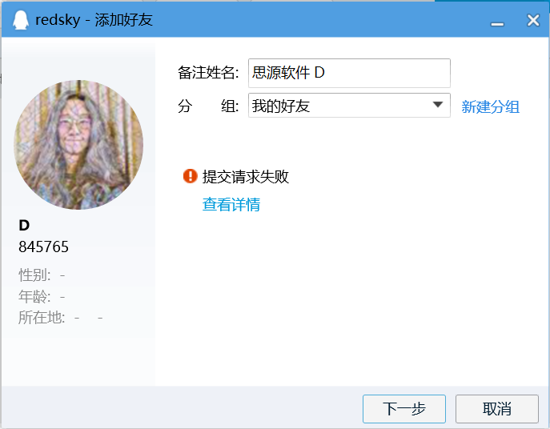The image size is (550, 429).
Task: Click the 下一步 next step button
Action: (404, 409)
